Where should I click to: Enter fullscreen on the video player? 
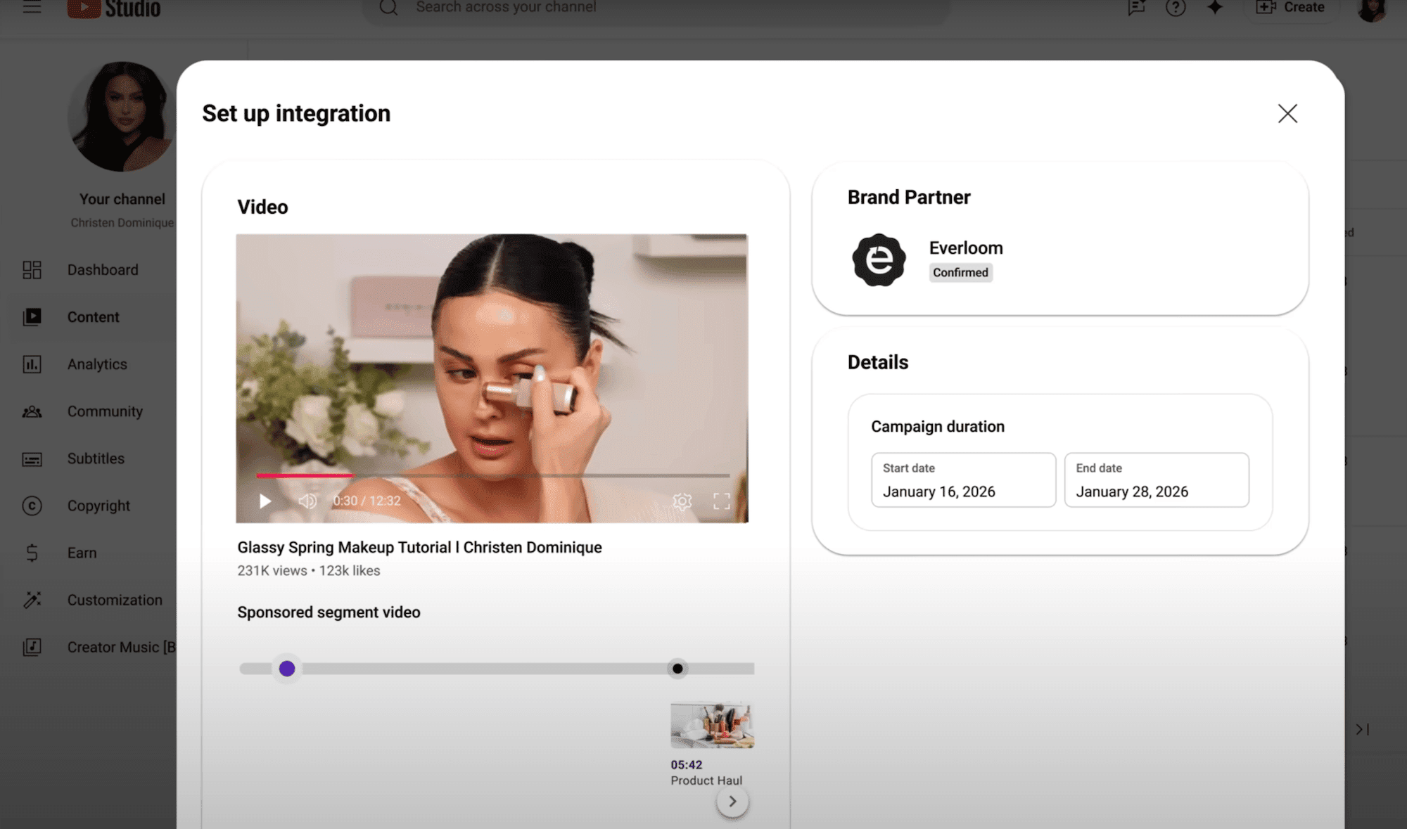722,501
